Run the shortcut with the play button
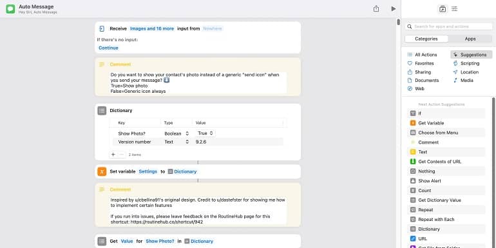 [x=393, y=9]
